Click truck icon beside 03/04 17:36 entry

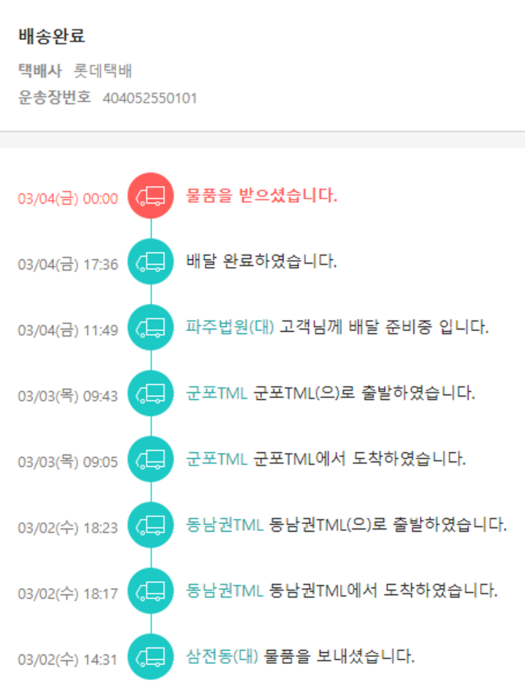coord(150,262)
